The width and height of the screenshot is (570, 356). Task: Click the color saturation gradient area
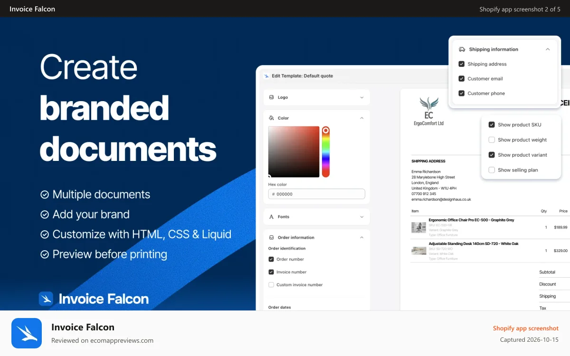(294, 151)
